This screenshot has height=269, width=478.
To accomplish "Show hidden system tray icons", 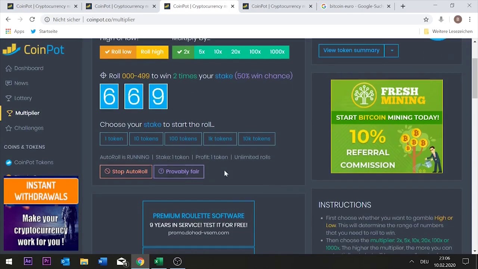I will pos(412,262).
